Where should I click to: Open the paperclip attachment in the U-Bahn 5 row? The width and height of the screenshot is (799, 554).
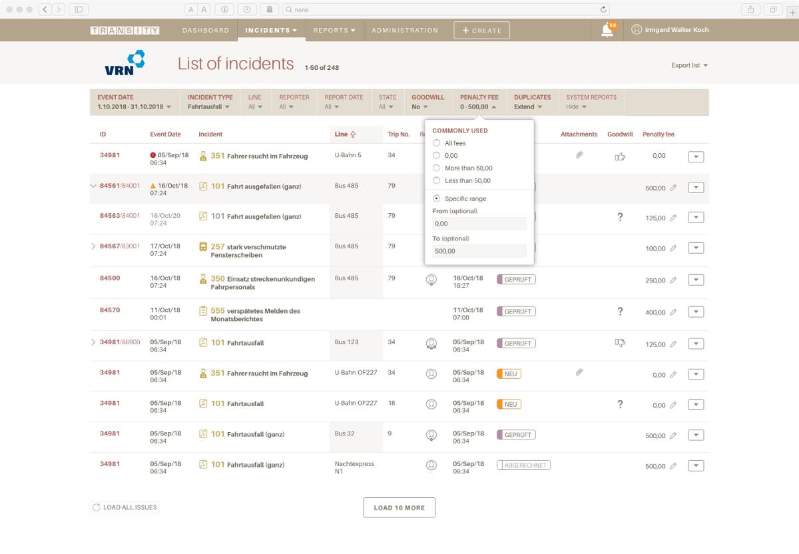coord(579,155)
